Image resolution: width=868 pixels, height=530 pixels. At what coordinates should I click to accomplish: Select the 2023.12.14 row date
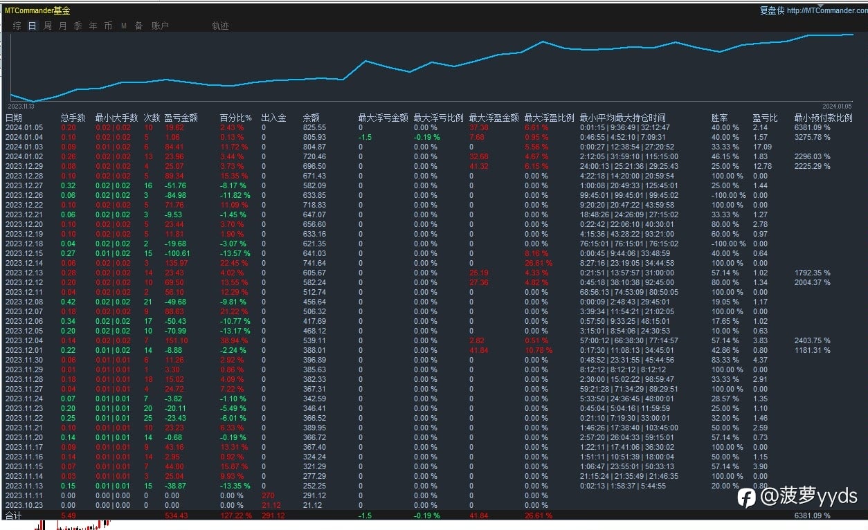point(24,263)
